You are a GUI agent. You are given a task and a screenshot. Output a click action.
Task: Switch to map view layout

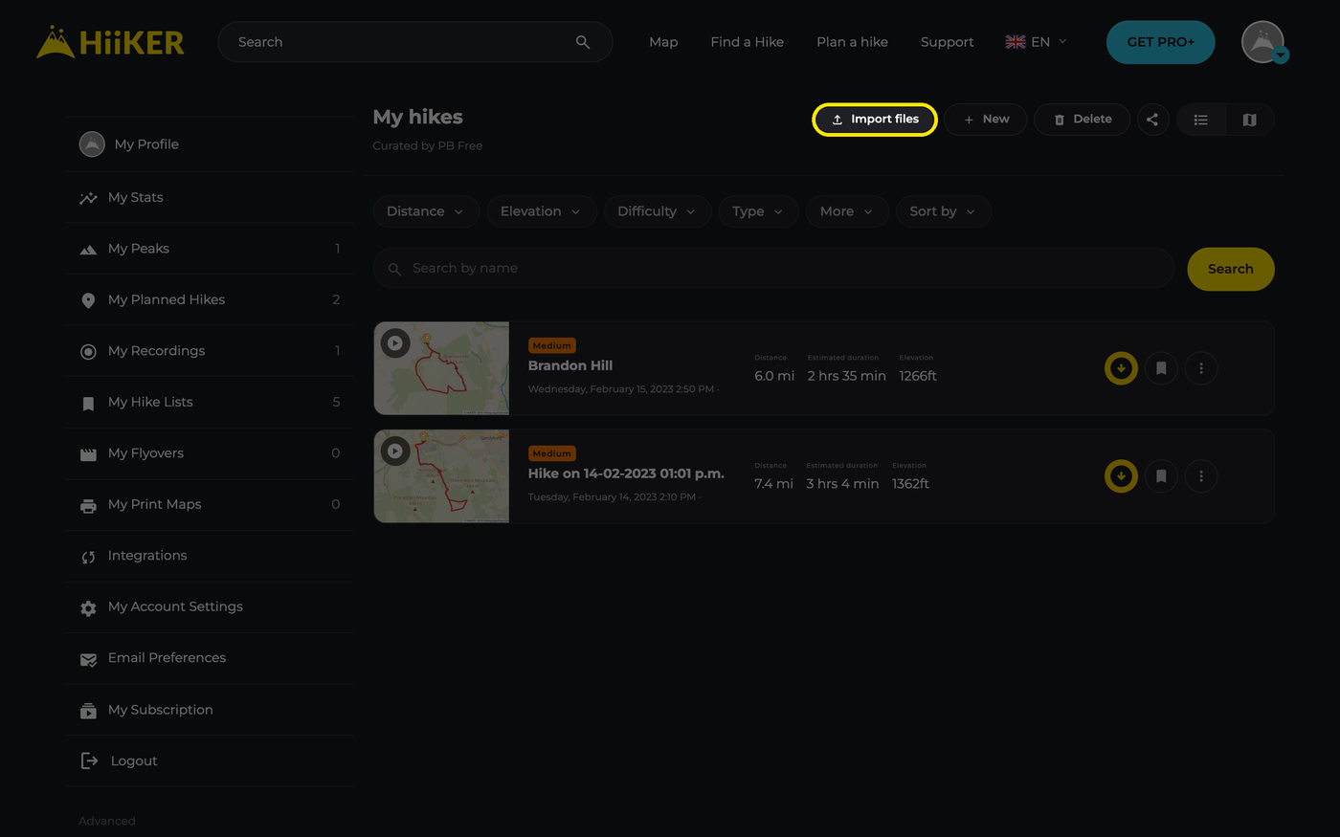pos(1249,120)
